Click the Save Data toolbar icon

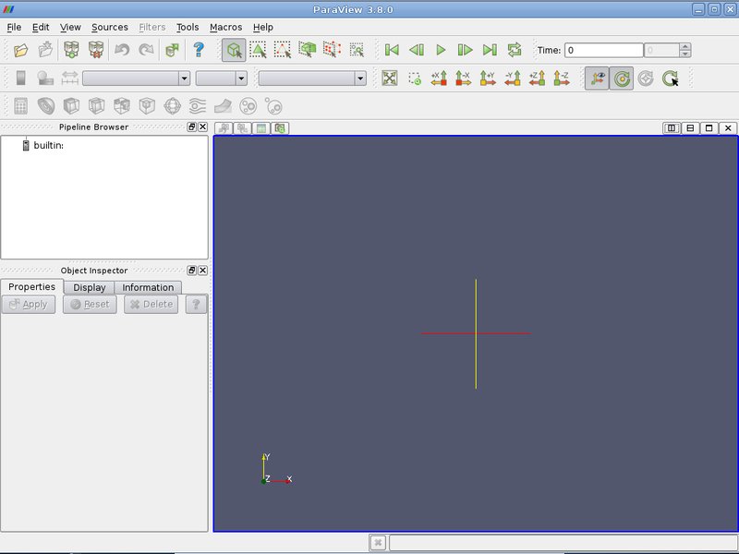pos(45,50)
